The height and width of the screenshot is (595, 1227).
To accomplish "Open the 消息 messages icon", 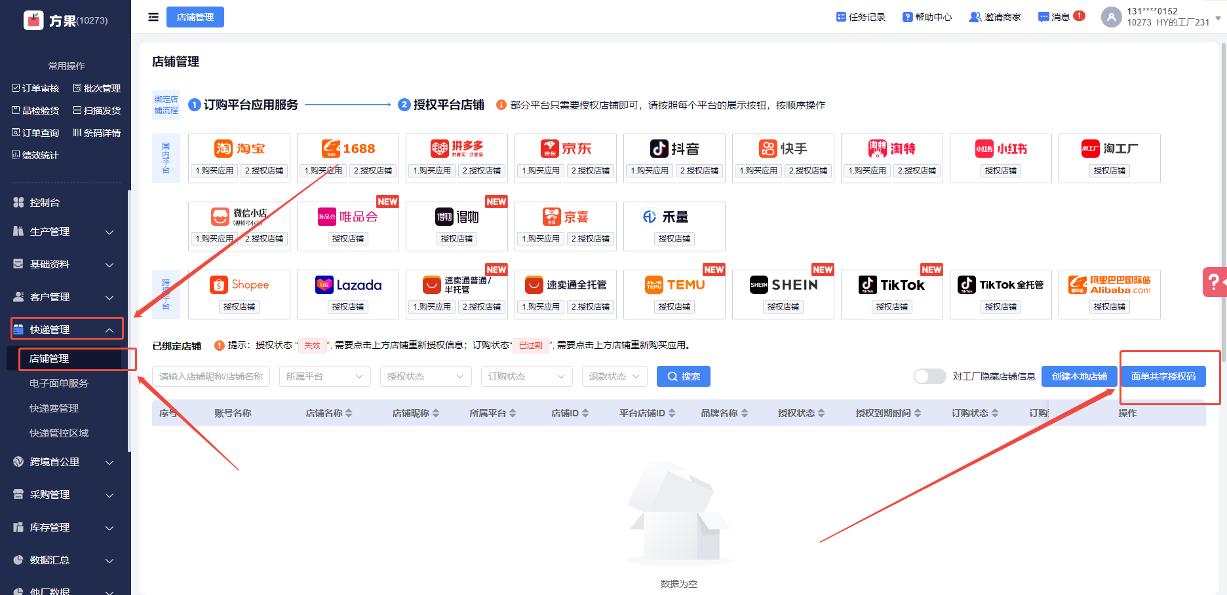I will point(1043,17).
